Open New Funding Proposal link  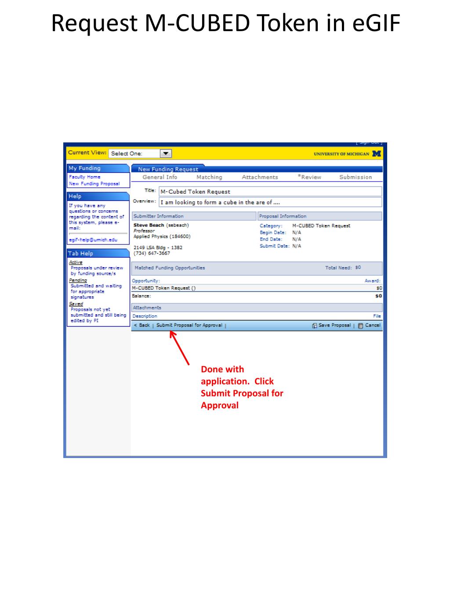click(x=94, y=184)
